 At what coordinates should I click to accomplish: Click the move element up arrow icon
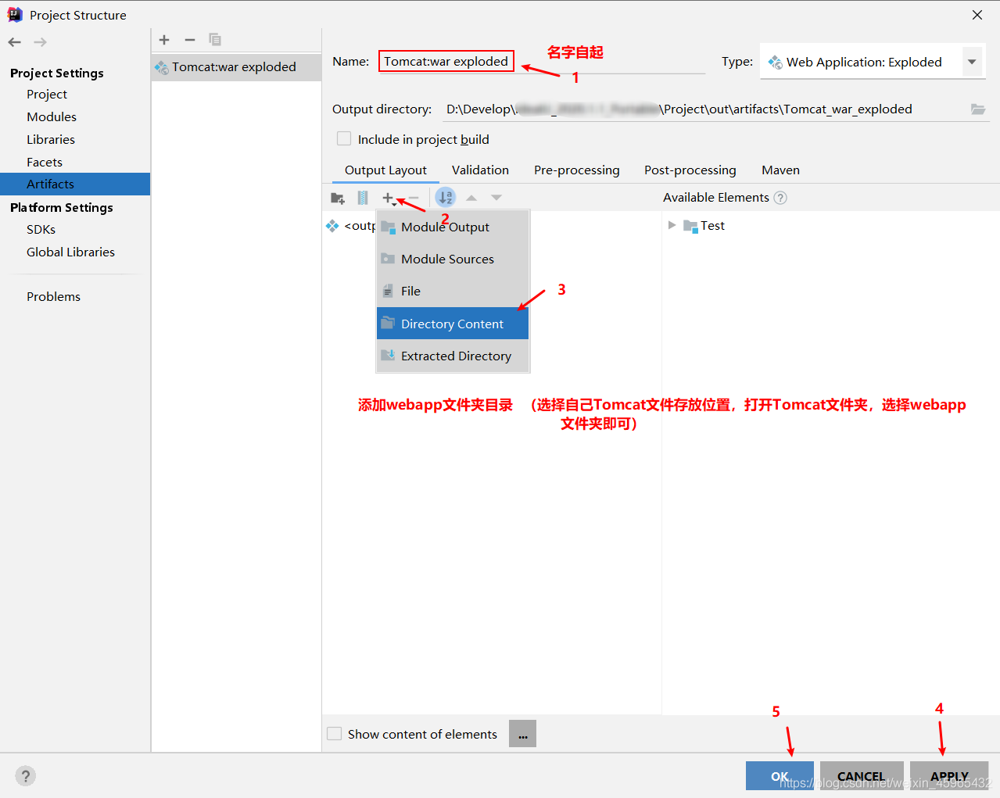[471, 198]
